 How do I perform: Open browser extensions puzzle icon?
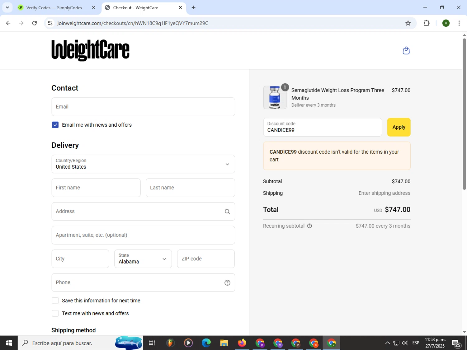click(427, 23)
